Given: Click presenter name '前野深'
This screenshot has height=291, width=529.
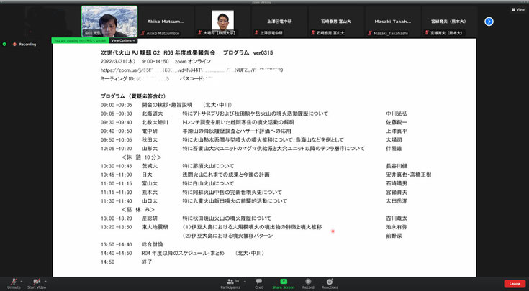Looking at the screenshot, I should [x=394, y=236].
